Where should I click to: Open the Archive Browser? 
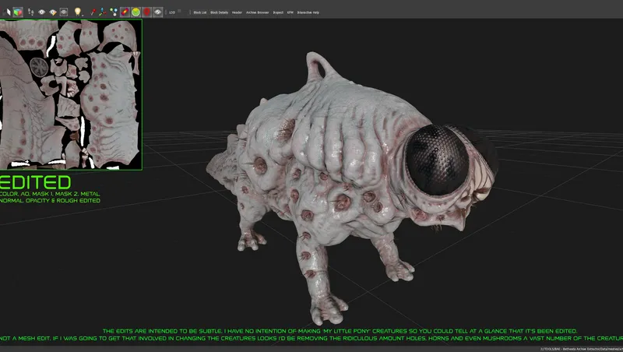coord(258,12)
